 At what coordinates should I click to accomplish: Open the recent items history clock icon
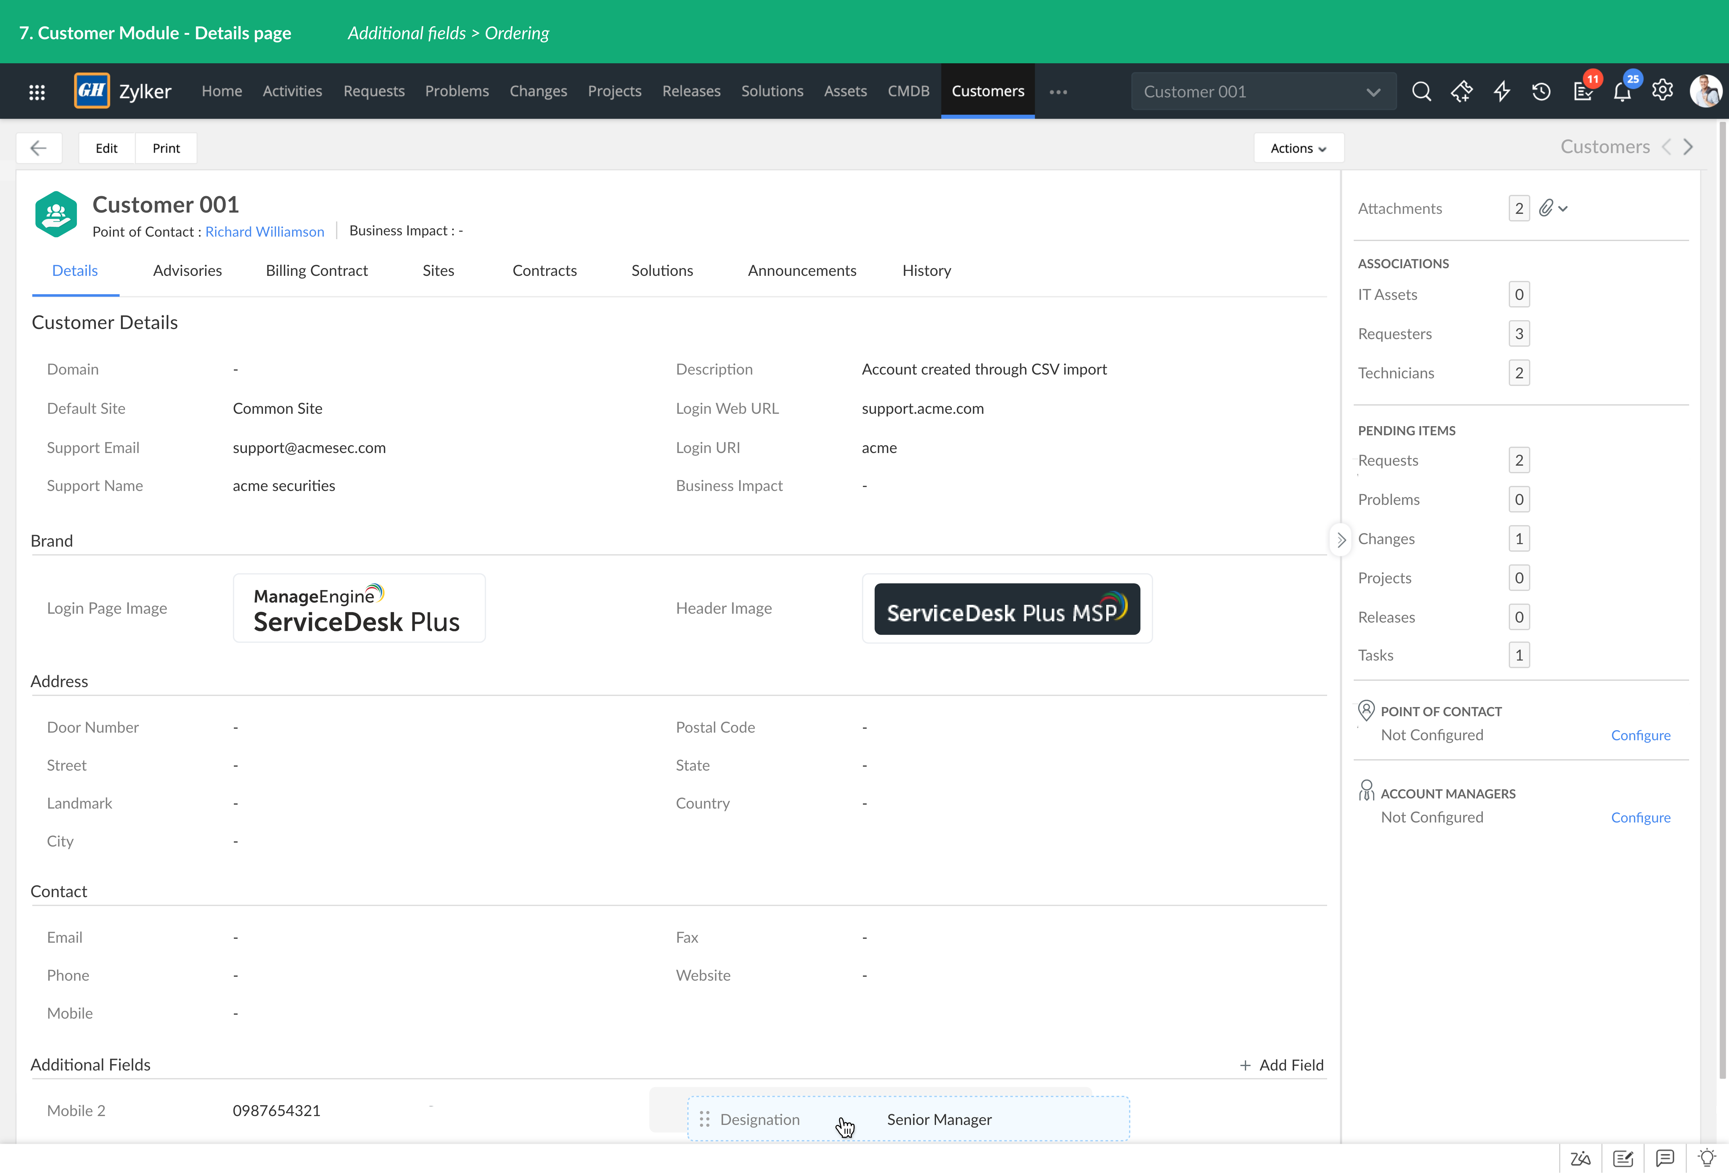[1542, 91]
